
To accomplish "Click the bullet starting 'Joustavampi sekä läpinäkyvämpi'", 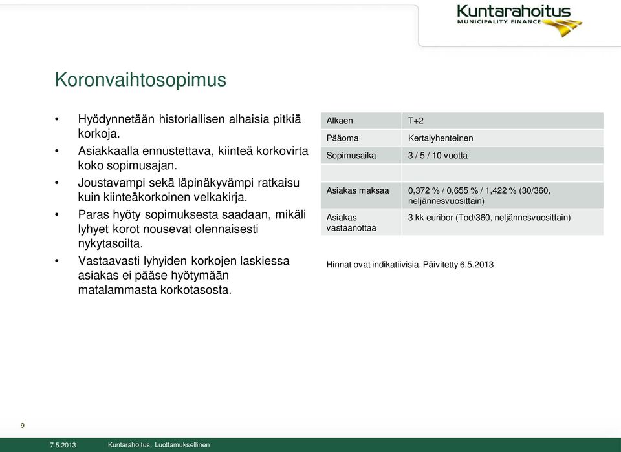I will (188, 190).
